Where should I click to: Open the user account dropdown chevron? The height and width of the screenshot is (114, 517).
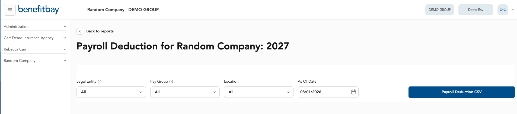513,10
